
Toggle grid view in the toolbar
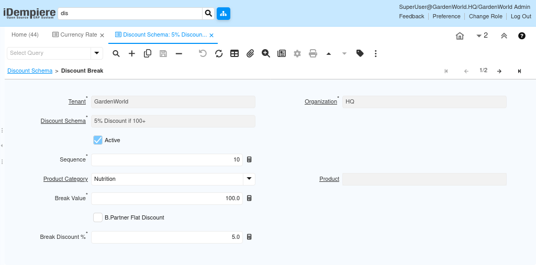point(234,53)
